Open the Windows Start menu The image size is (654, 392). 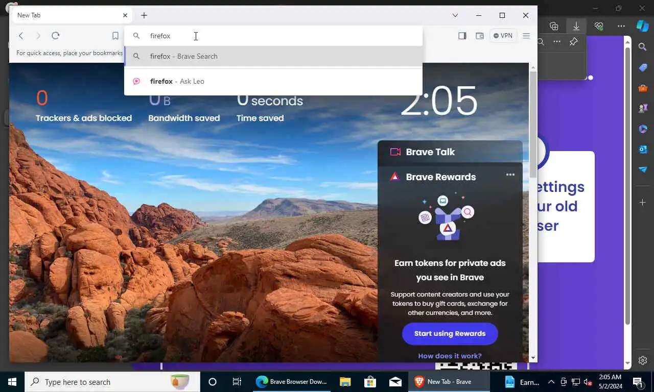[12, 382]
